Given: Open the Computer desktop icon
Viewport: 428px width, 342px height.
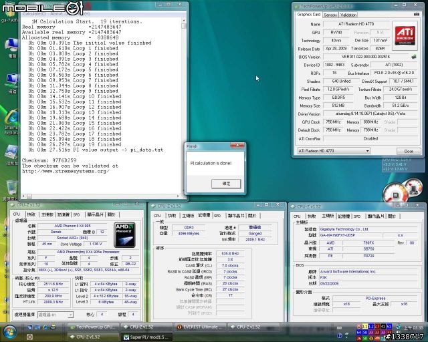Looking at the screenshot, I should point(11,47).
